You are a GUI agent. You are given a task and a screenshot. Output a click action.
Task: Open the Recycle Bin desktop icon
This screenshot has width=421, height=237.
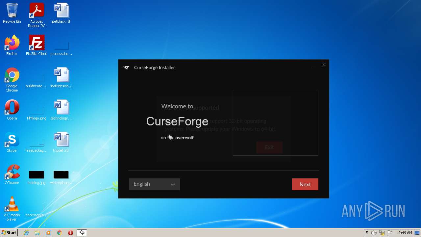pos(12,13)
